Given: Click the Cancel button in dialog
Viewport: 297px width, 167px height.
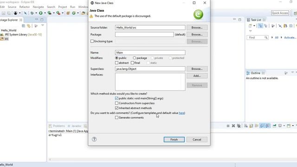Looking at the screenshot, I should click(197, 140).
